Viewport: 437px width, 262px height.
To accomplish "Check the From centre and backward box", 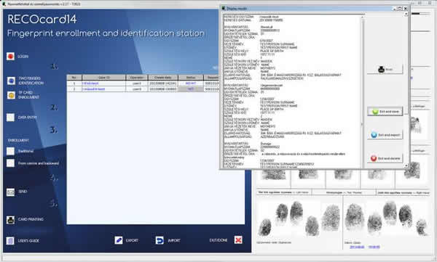I will [x=11, y=163].
